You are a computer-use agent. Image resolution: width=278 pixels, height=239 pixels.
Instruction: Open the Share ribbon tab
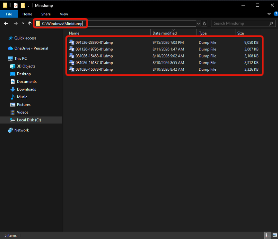[46, 14]
